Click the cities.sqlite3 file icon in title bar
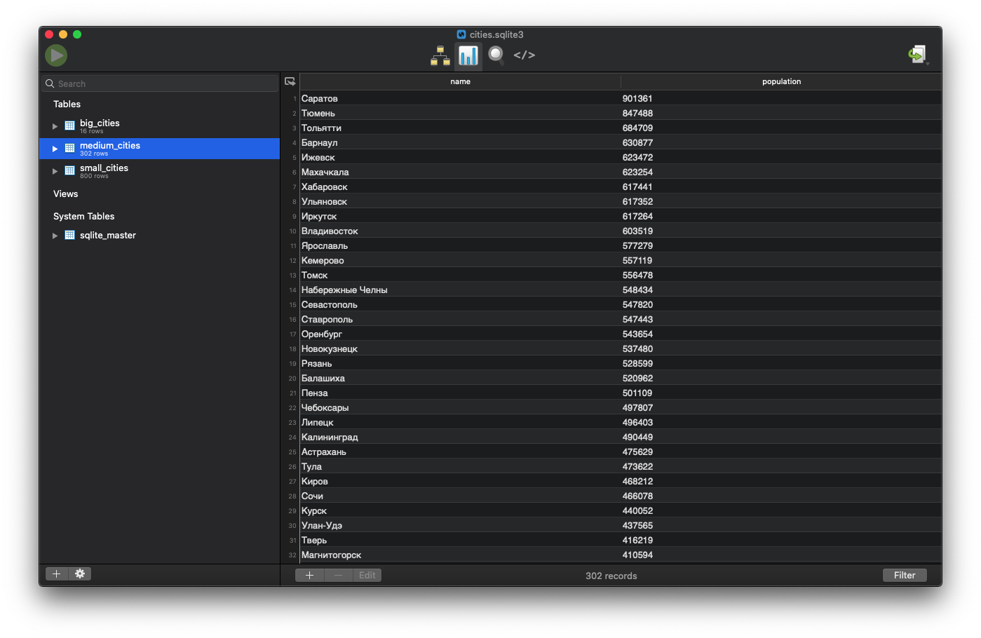 [x=461, y=34]
